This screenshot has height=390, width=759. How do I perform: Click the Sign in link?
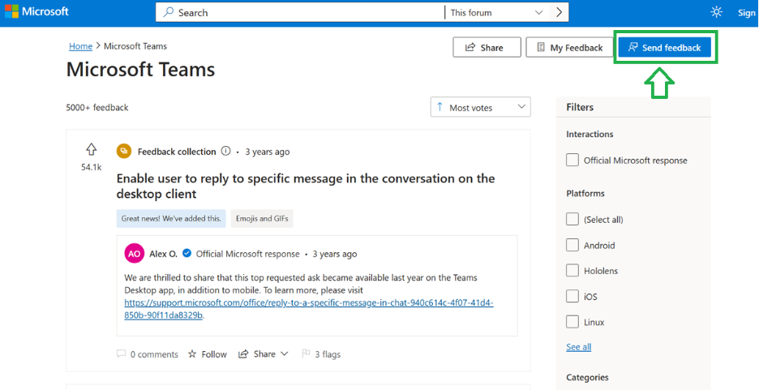point(748,13)
